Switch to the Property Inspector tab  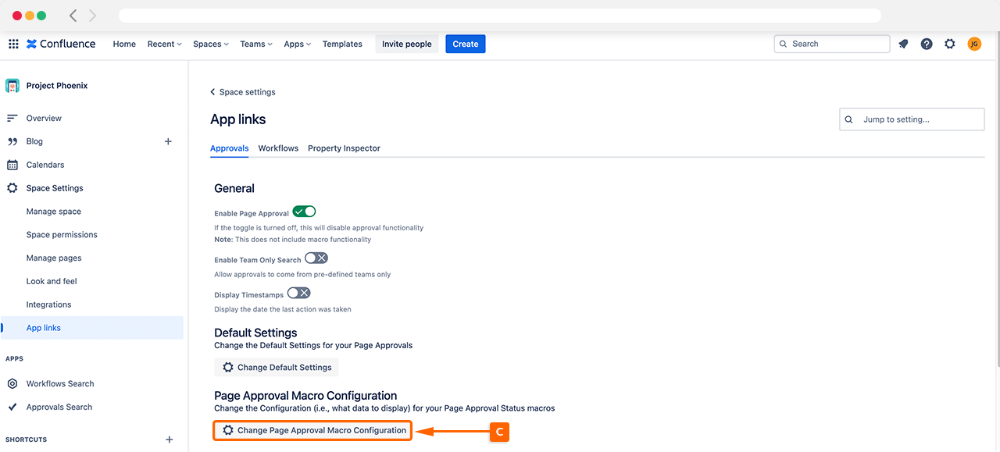coord(344,148)
